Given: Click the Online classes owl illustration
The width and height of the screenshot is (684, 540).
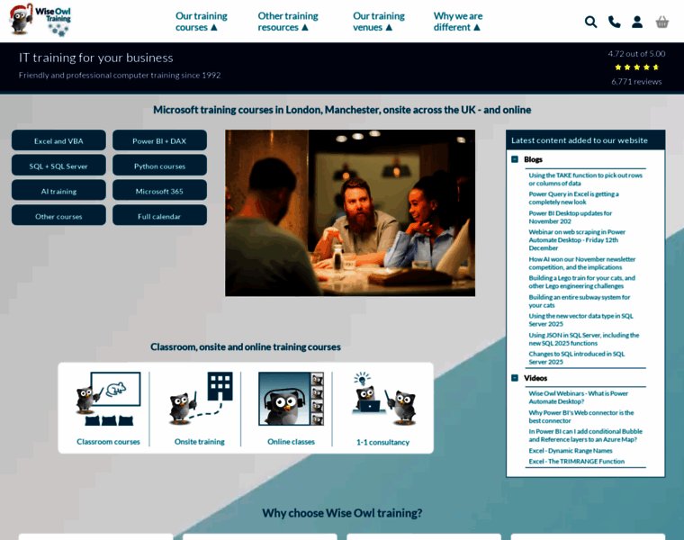Looking at the screenshot, I should coord(291,399).
